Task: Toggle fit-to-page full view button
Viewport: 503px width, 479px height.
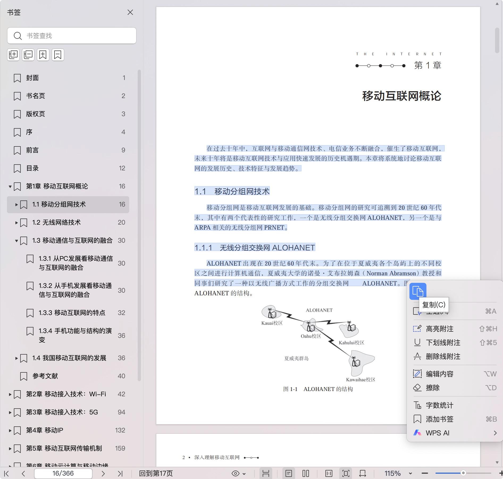Action: pyautogui.click(x=346, y=473)
